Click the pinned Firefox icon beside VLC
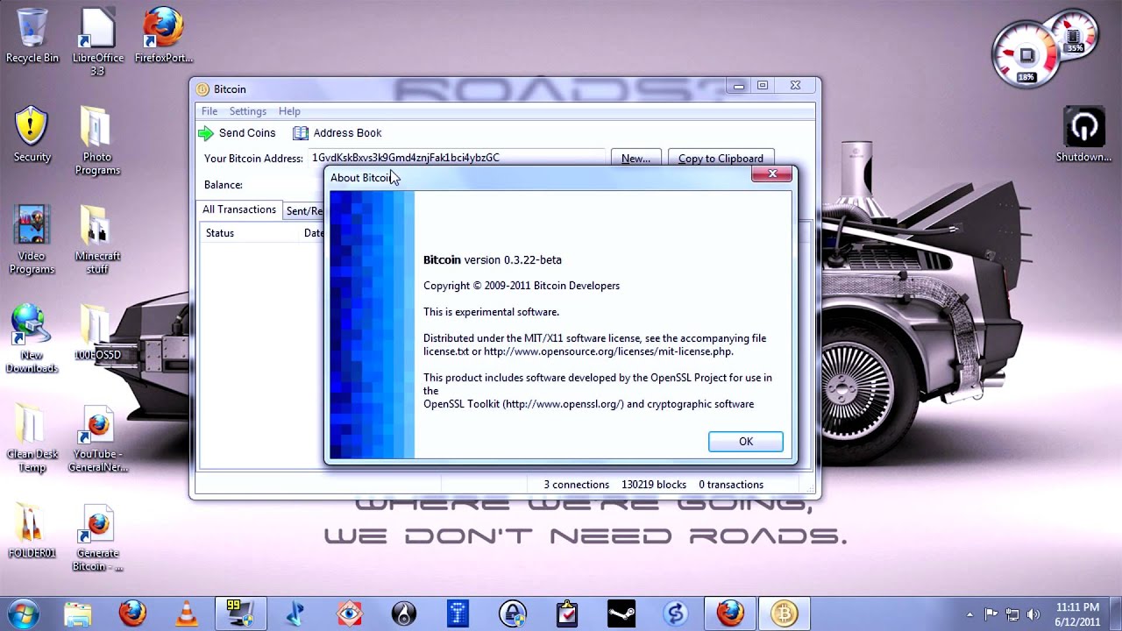The width and height of the screenshot is (1122, 631). [x=132, y=613]
